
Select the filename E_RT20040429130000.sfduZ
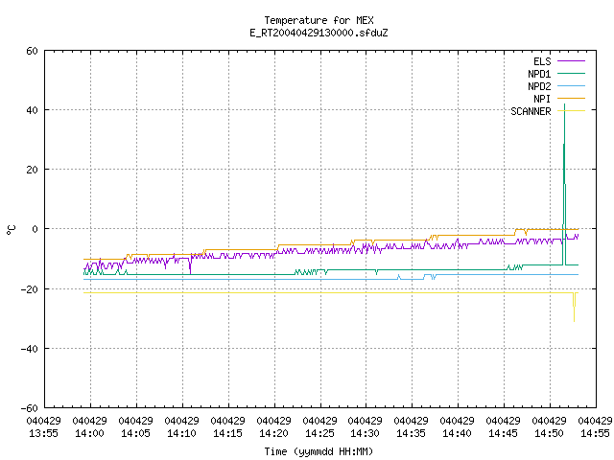pos(319,33)
